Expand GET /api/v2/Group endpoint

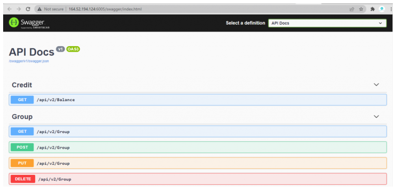tap(198, 132)
